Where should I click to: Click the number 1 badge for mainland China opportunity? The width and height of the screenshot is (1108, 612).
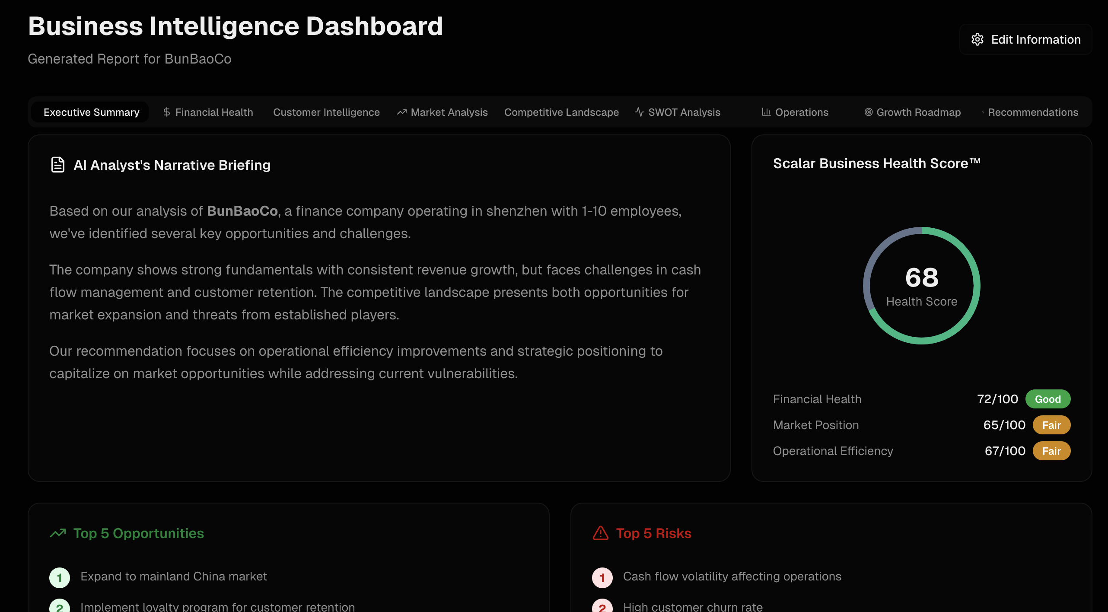point(60,578)
